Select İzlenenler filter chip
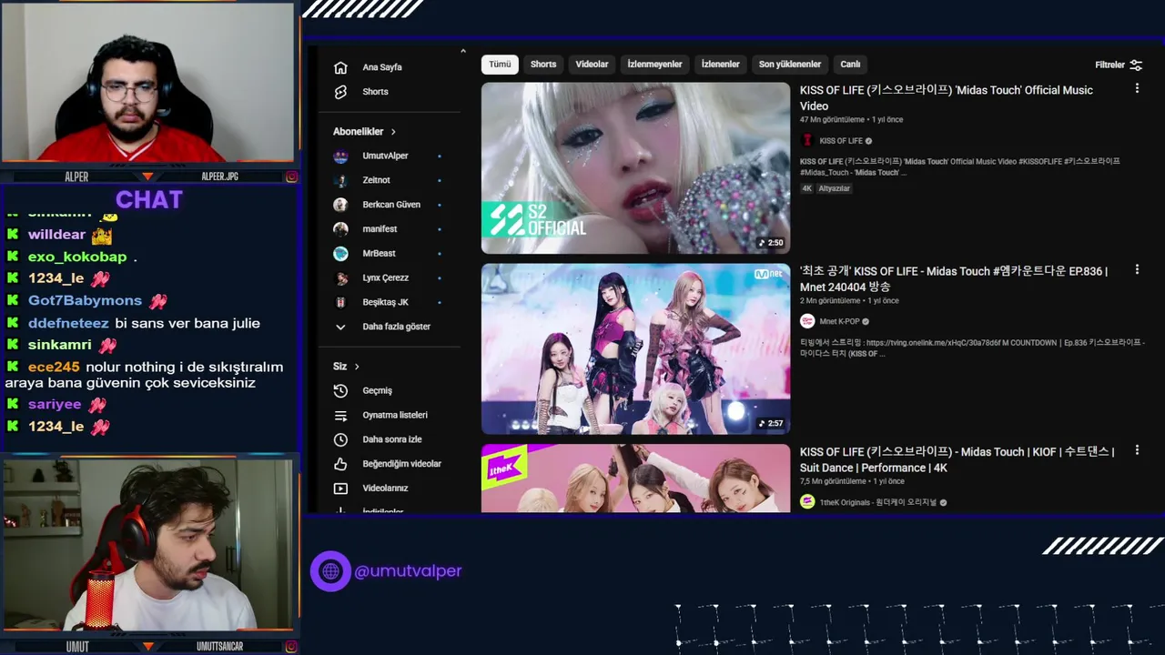The height and width of the screenshot is (655, 1165). pos(720,65)
